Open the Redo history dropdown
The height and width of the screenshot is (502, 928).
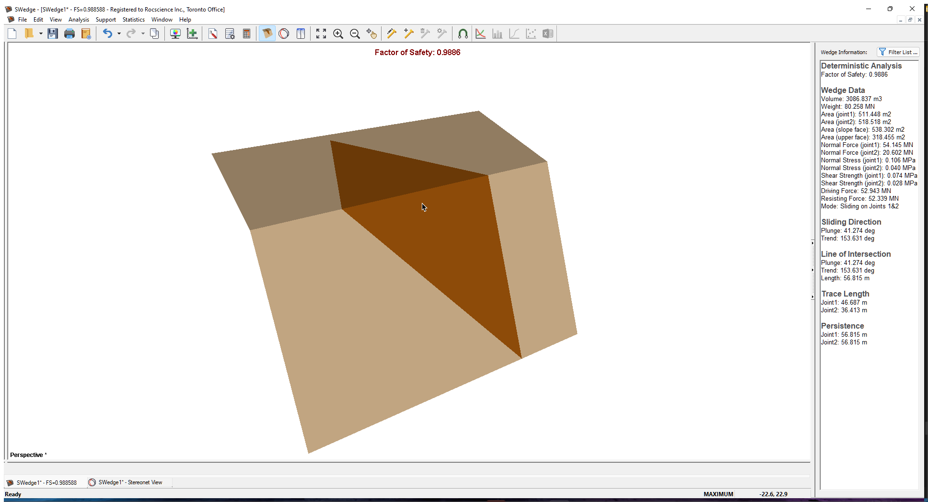pos(142,34)
